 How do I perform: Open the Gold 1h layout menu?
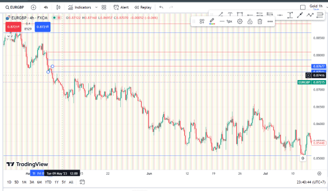[x=316, y=7]
